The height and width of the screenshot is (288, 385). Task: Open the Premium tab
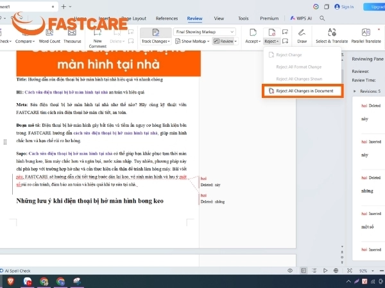269,19
